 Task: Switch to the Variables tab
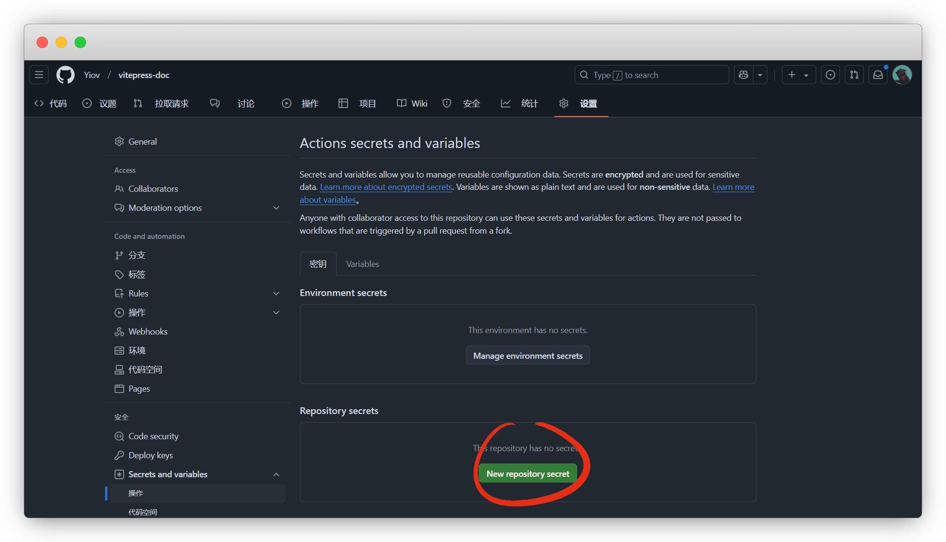362,264
